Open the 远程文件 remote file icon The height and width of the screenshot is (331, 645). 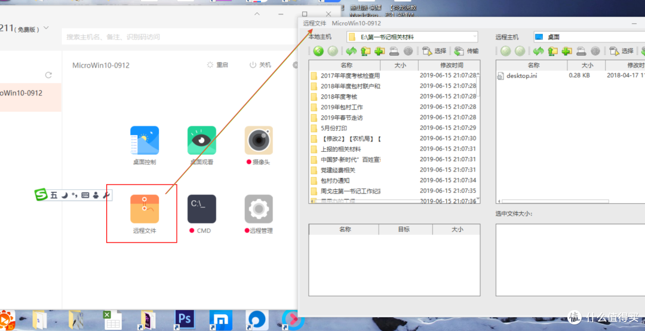pos(145,209)
